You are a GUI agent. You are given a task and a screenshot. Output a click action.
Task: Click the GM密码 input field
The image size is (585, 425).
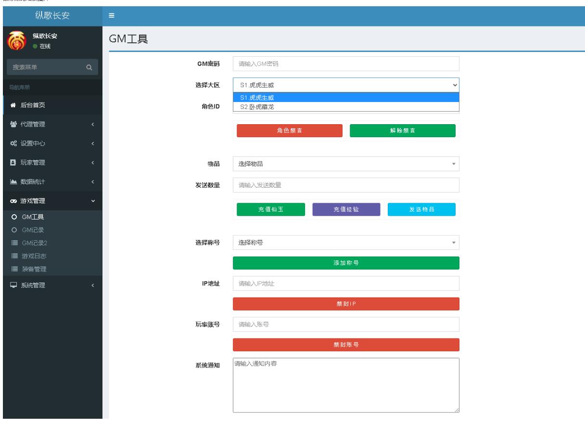(346, 64)
